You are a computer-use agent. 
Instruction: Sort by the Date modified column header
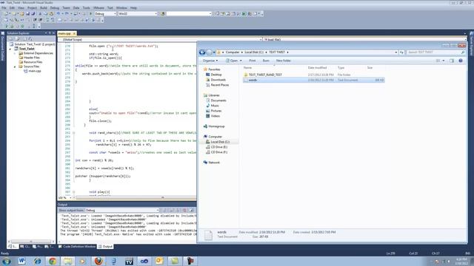tap(317, 68)
